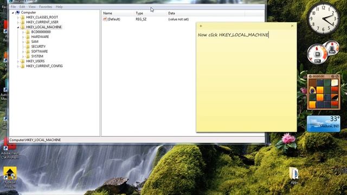Expand HKEY_CLASSES_ROOT arrow
Image resolution: width=347 pixels, height=195 pixels.
point(18,17)
